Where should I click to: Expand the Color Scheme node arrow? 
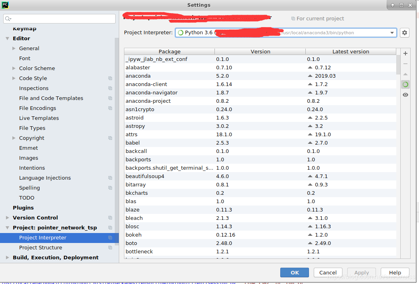(x=14, y=69)
